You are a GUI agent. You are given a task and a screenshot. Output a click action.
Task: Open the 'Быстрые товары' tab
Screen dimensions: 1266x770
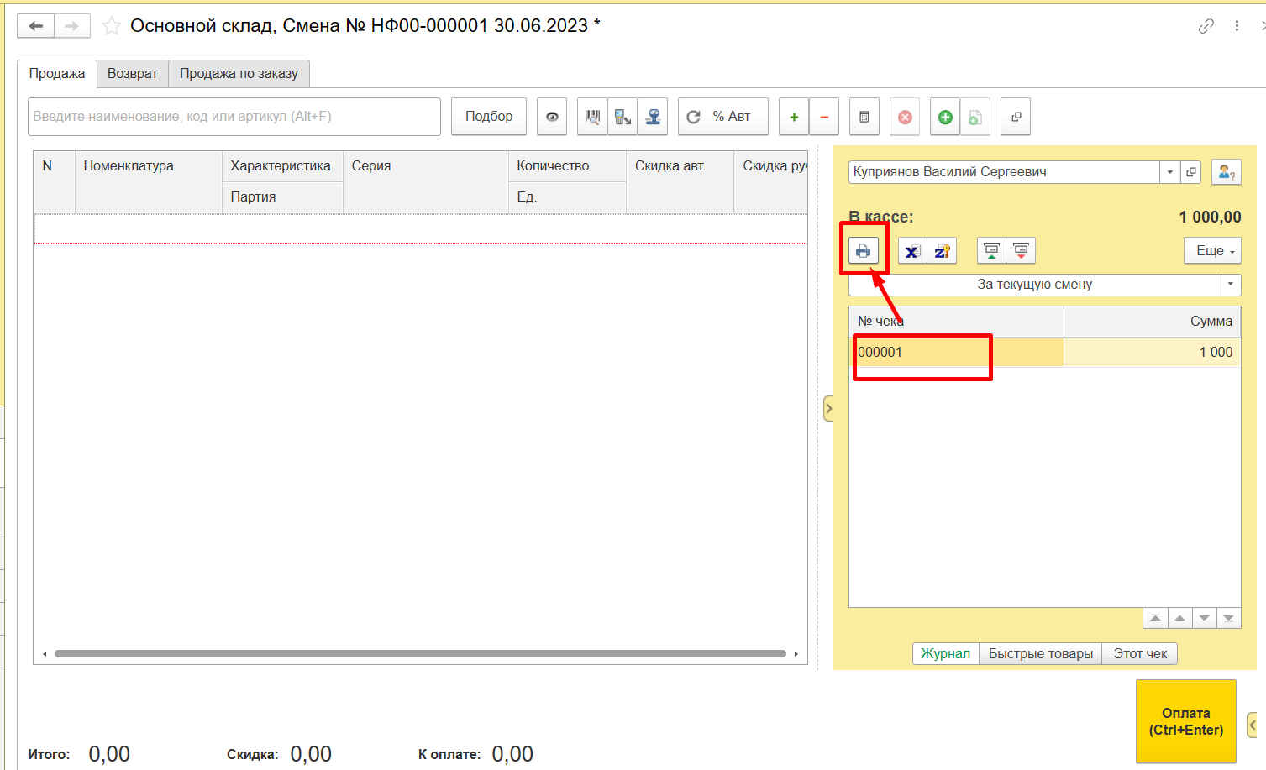1040,653
